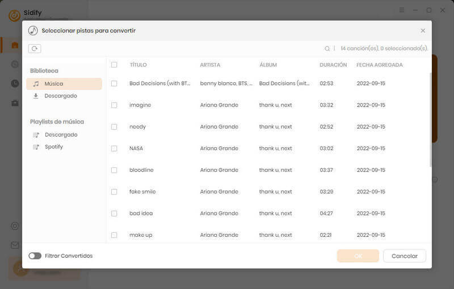Check the bad idea track checkbox
The height and width of the screenshot is (289, 454).
tap(114, 214)
